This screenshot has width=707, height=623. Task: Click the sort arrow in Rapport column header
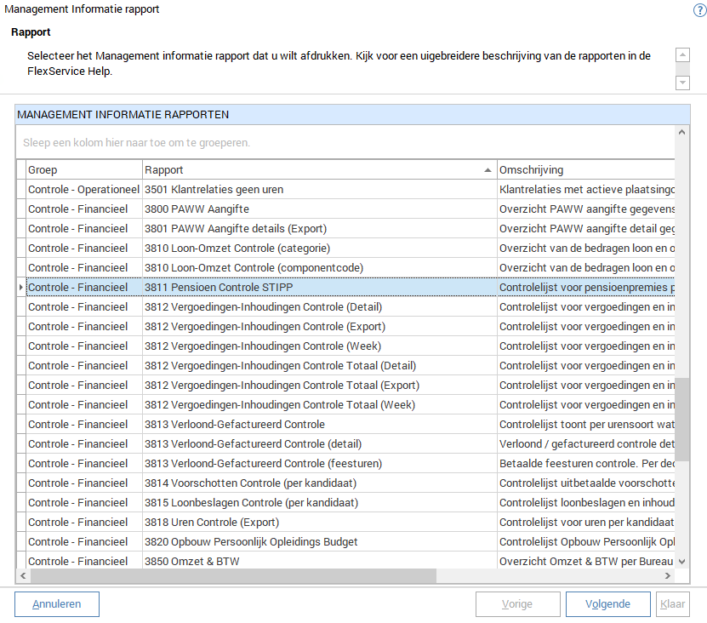click(487, 170)
